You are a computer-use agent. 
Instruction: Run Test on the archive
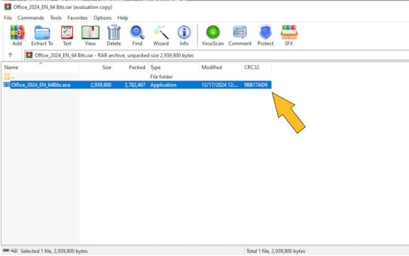pos(66,35)
